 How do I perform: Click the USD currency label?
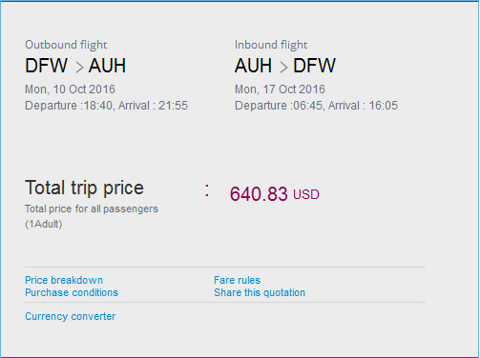pos(306,194)
